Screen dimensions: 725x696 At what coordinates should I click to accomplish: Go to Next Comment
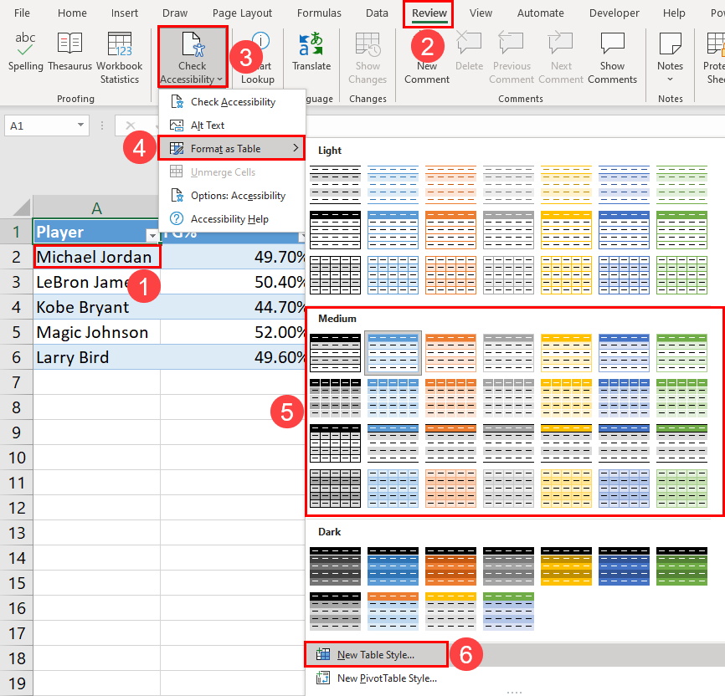(561, 58)
